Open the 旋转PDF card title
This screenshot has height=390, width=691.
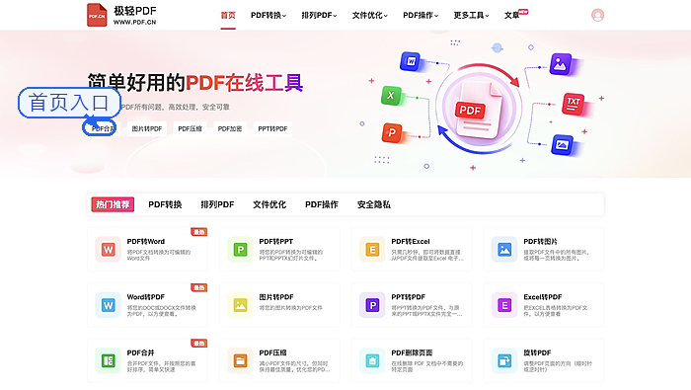coord(537,352)
